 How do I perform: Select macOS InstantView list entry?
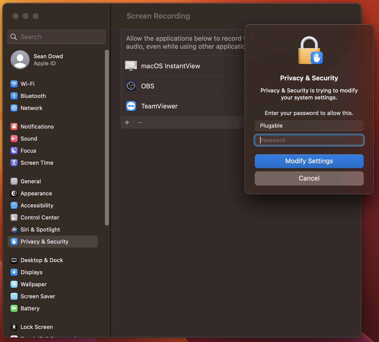(183, 66)
